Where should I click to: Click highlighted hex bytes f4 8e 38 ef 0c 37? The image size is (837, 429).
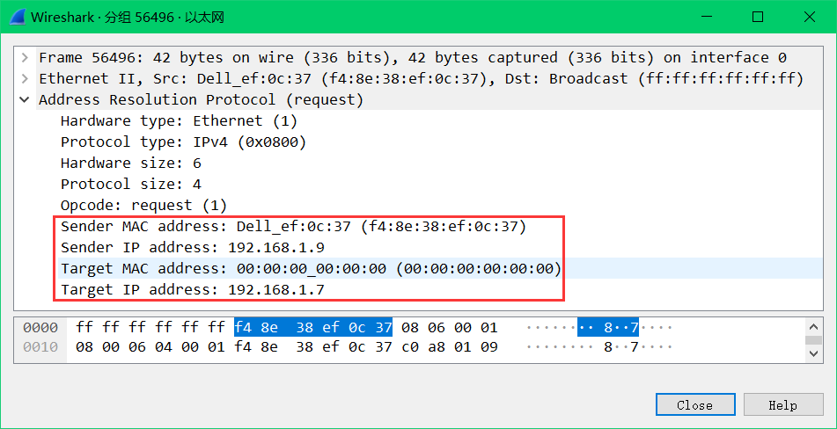tap(313, 327)
